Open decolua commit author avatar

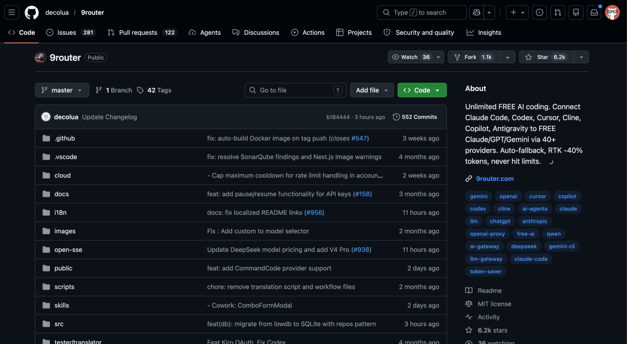[x=46, y=117]
